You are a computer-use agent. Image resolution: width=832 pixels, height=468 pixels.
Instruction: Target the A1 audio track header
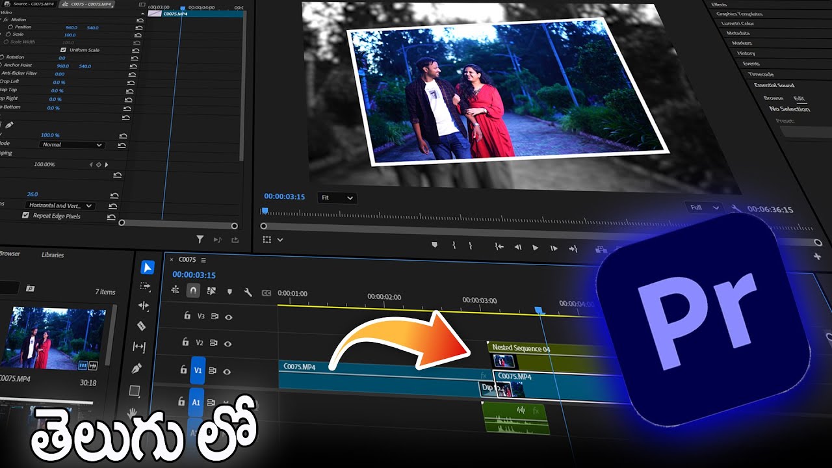pos(196,402)
